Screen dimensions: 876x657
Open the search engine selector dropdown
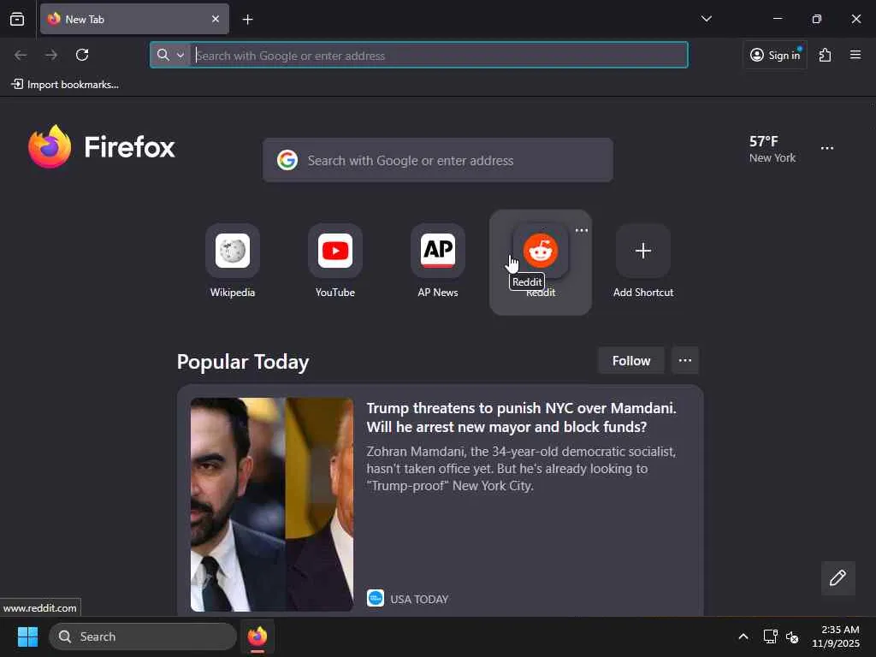[x=170, y=55]
